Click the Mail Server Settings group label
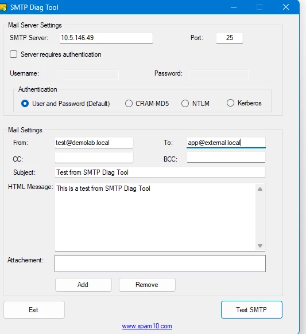Image resolution: width=306 pixels, height=334 pixels. (x=35, y=25)
